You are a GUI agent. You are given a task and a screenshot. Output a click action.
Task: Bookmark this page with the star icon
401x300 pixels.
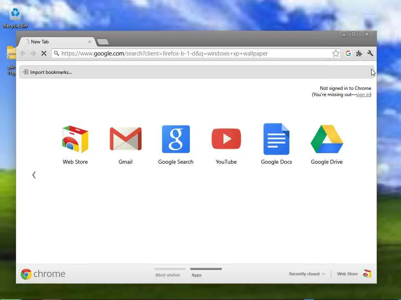click(336, 53)
